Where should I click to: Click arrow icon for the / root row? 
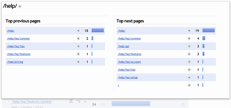pos(189,85)
